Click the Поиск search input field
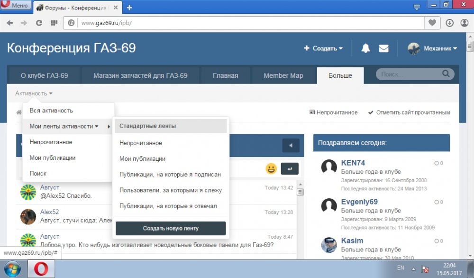474x278 pixels. tap(409, 74)
